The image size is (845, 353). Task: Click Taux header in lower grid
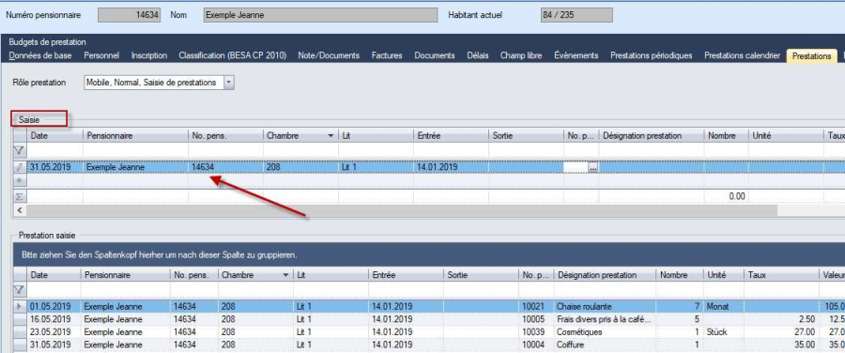pyautogui.click(x=781, y=275)
